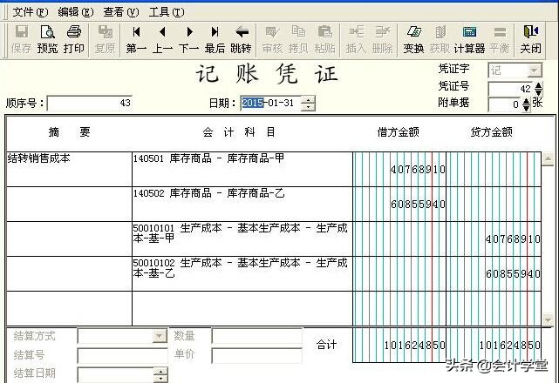Select the 50010102 生产成本-基-乙 account row
Screen dimensions: 559x383
(x=242, y=273)
